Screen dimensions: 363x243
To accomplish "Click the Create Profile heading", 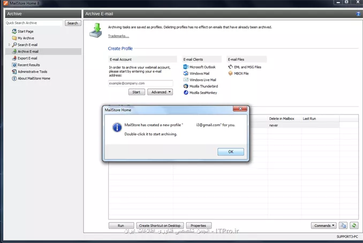I will point(120,48).
